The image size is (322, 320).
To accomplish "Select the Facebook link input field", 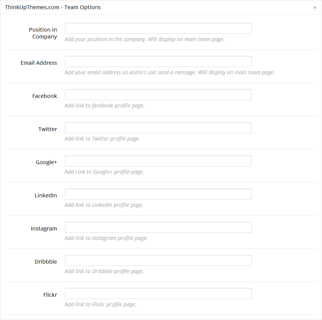I will 158,95.
